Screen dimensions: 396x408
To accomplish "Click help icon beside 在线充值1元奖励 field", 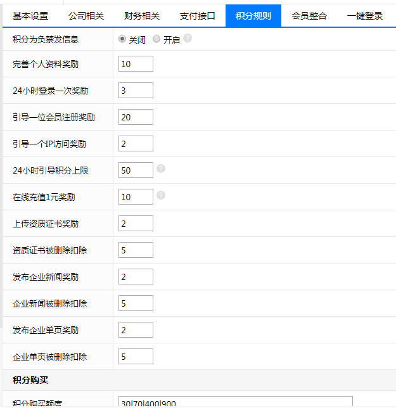I will click(x=161, y=195).
